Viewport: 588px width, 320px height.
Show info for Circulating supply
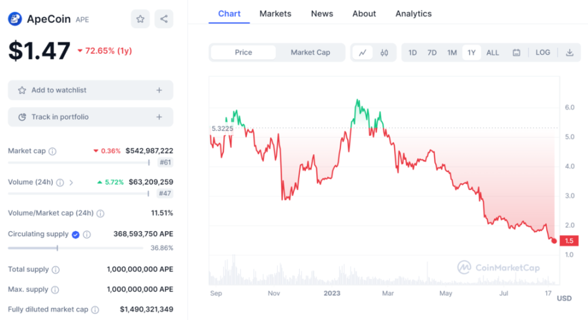click(x=87, y=234)
